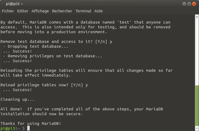Click the scrollbar down arrow

197,128
